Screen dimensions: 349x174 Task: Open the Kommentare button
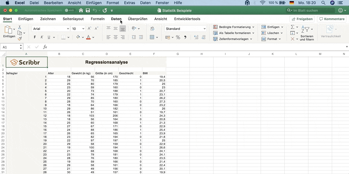[x=332, y=19]
